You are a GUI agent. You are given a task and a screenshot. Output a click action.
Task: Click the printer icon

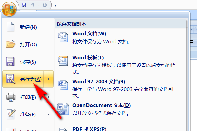[11, 97]
